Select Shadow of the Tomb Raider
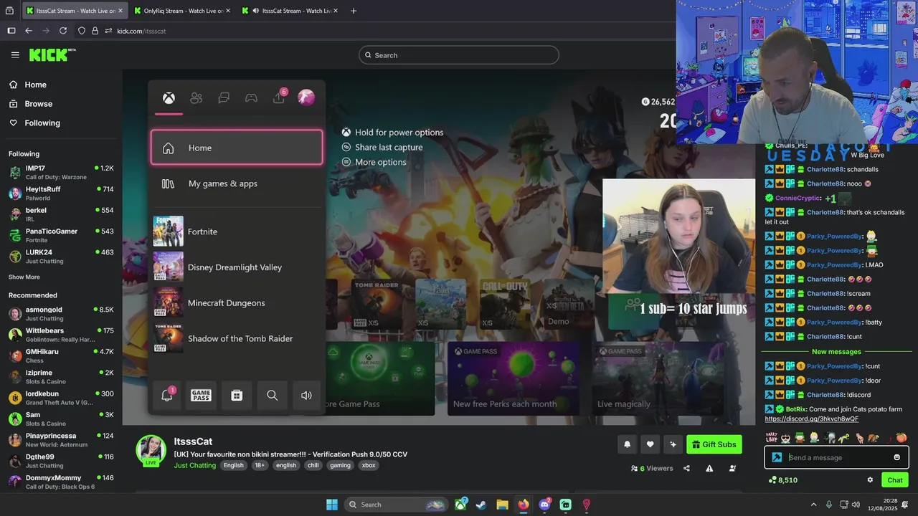 point(237,338)
